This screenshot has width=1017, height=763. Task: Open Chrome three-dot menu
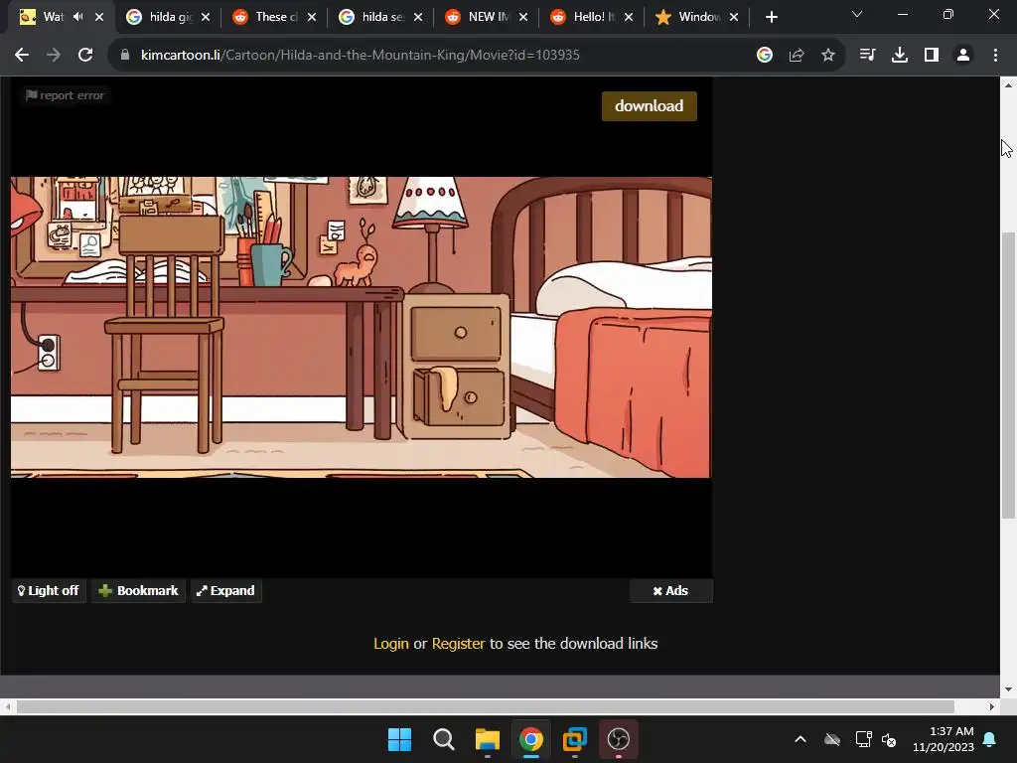995,56
